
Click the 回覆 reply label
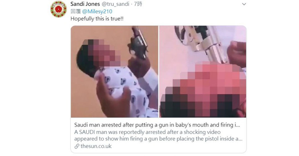(x=76, y=11)
